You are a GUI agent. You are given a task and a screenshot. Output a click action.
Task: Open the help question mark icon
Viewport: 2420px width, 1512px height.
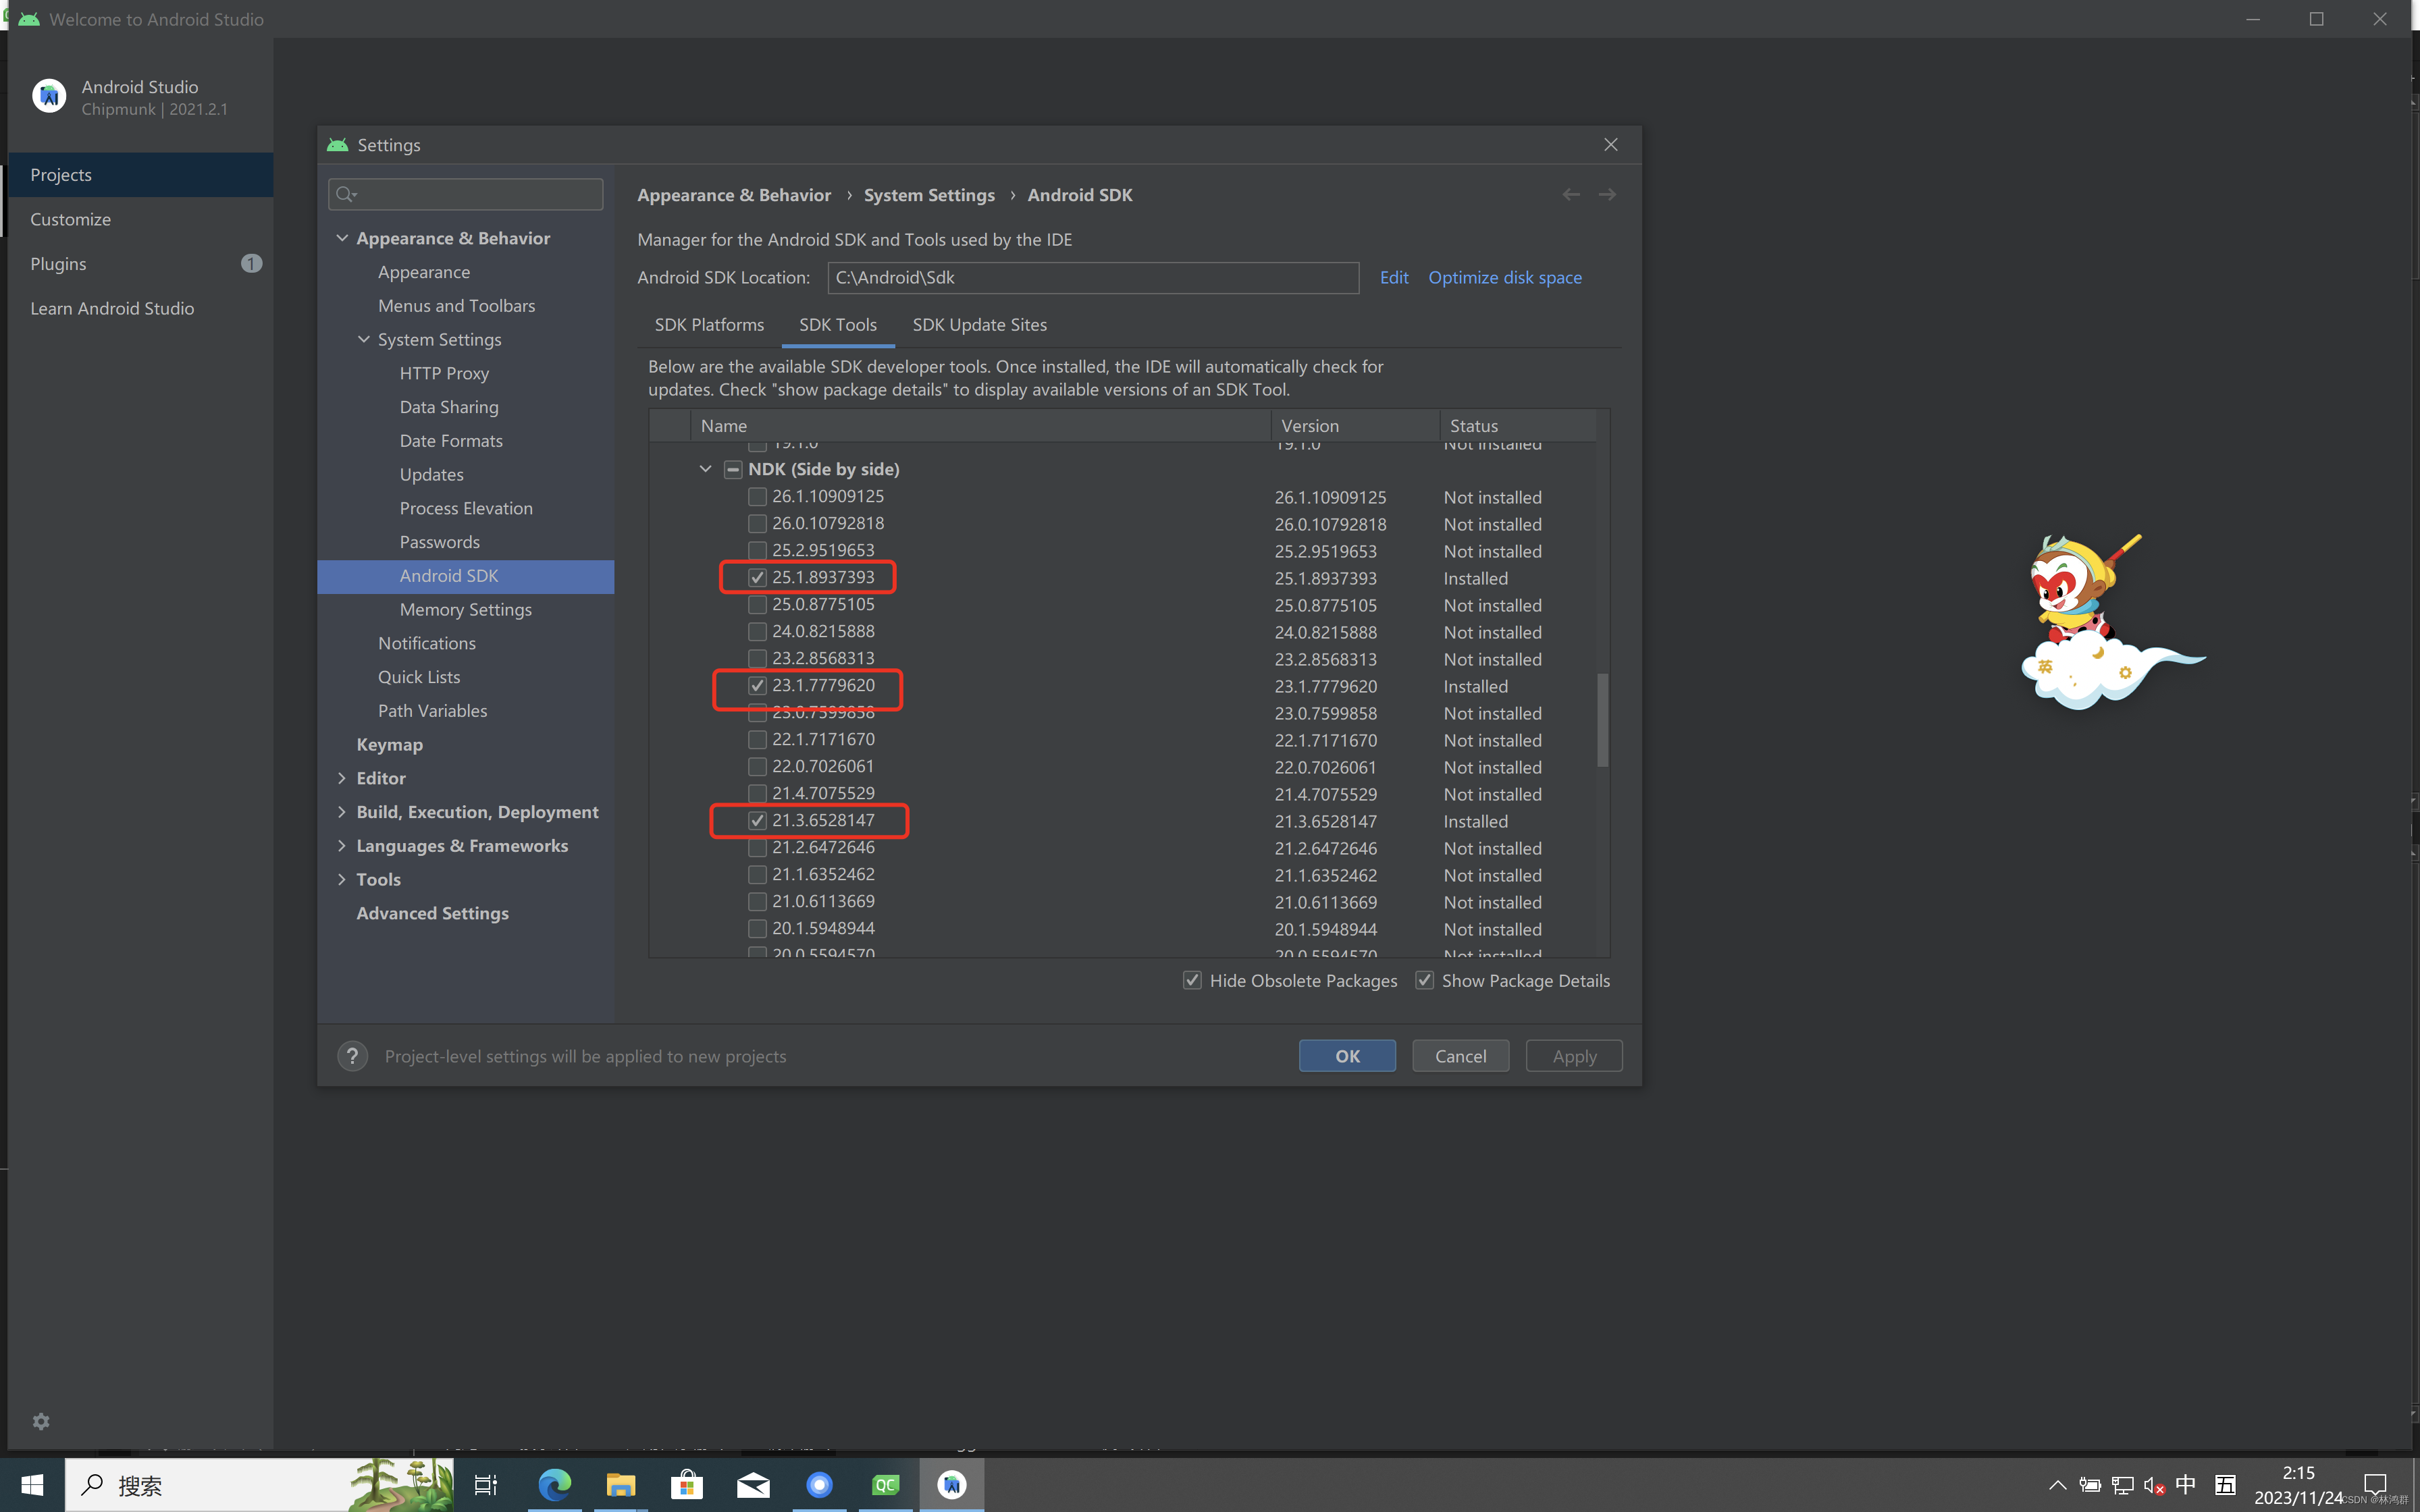click(x=352, y=1056)
